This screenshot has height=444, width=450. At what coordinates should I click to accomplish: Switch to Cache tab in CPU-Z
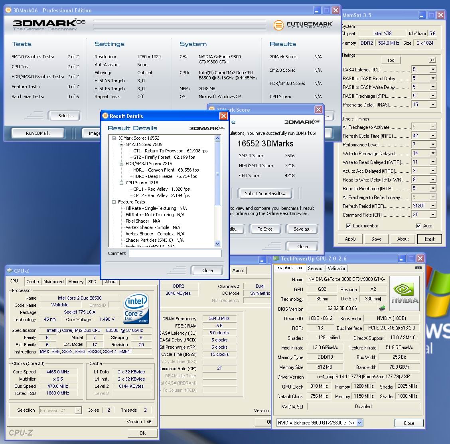click(33, 282)
